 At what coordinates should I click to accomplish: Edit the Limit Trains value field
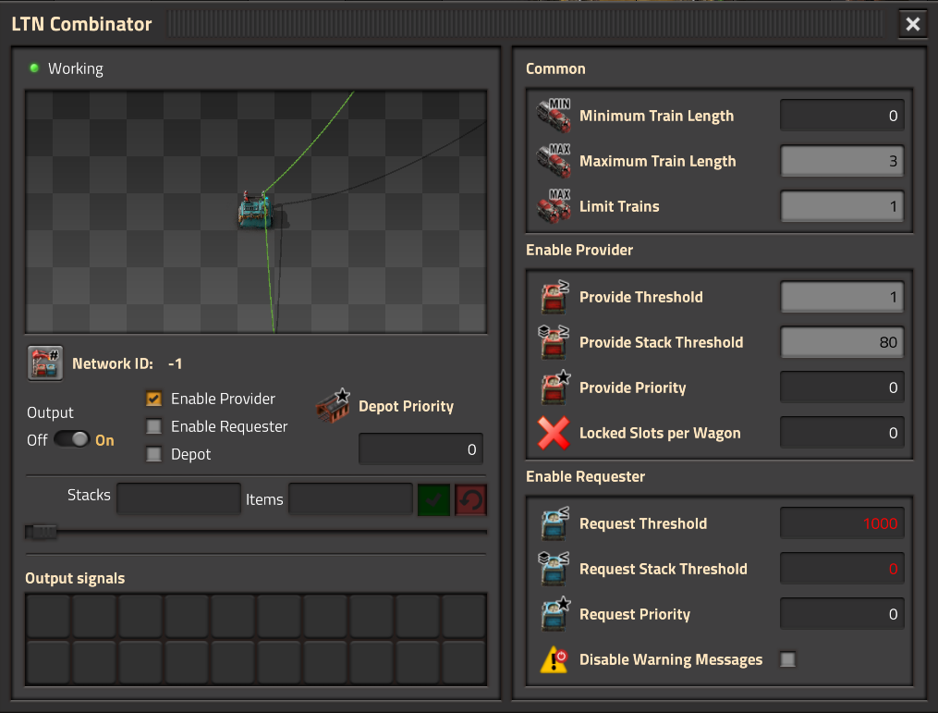point(842,206)
